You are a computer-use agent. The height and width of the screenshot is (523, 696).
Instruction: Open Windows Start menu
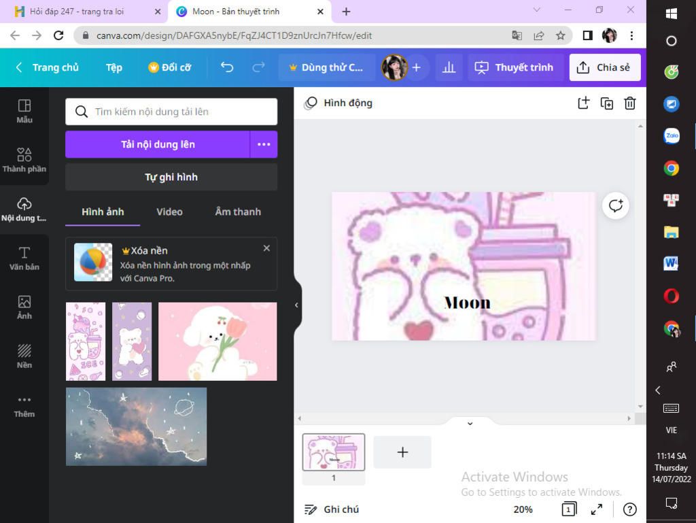(671, 14)
